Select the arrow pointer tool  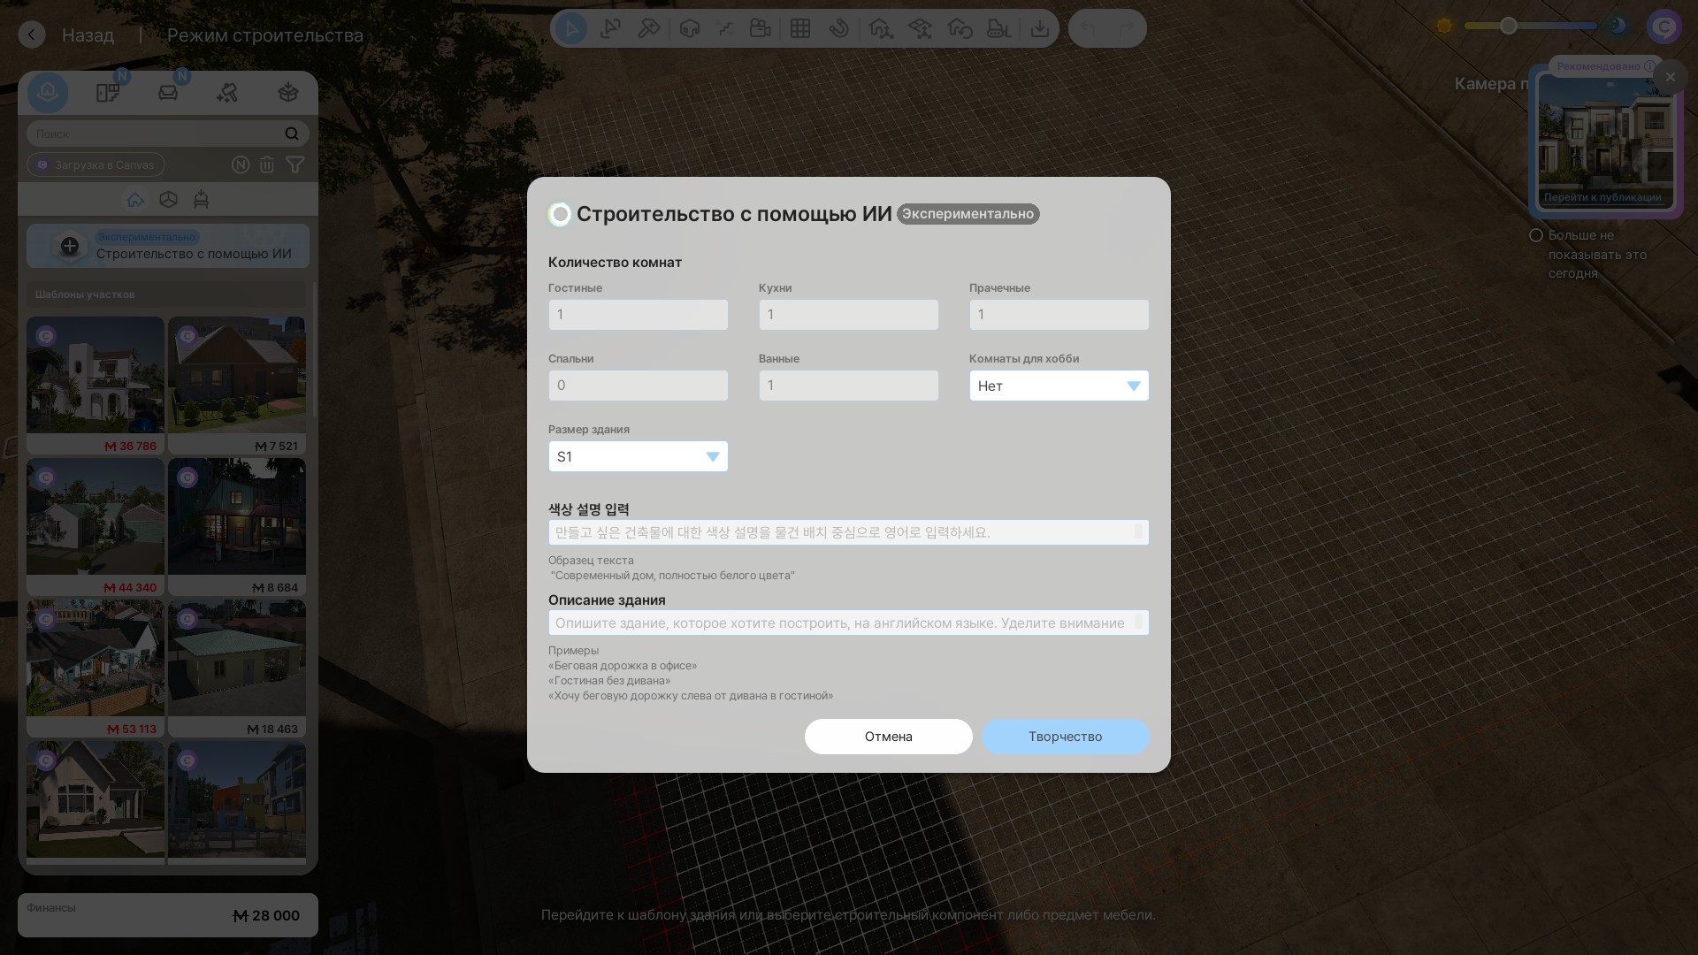[571, 29]
